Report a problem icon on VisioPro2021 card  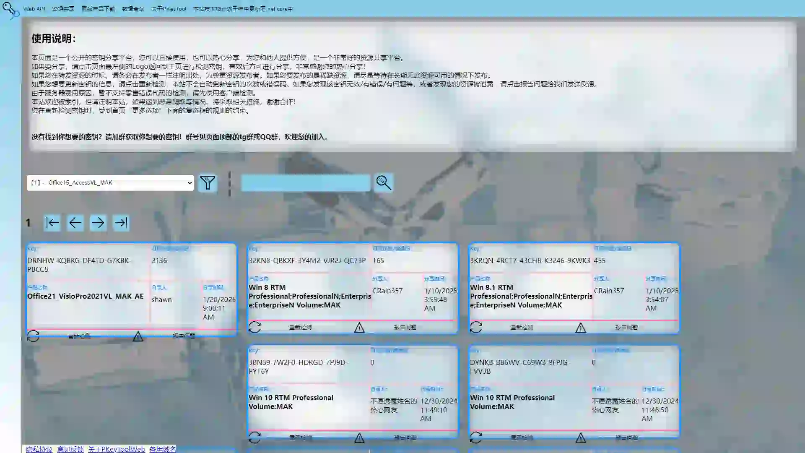(138, 336)
